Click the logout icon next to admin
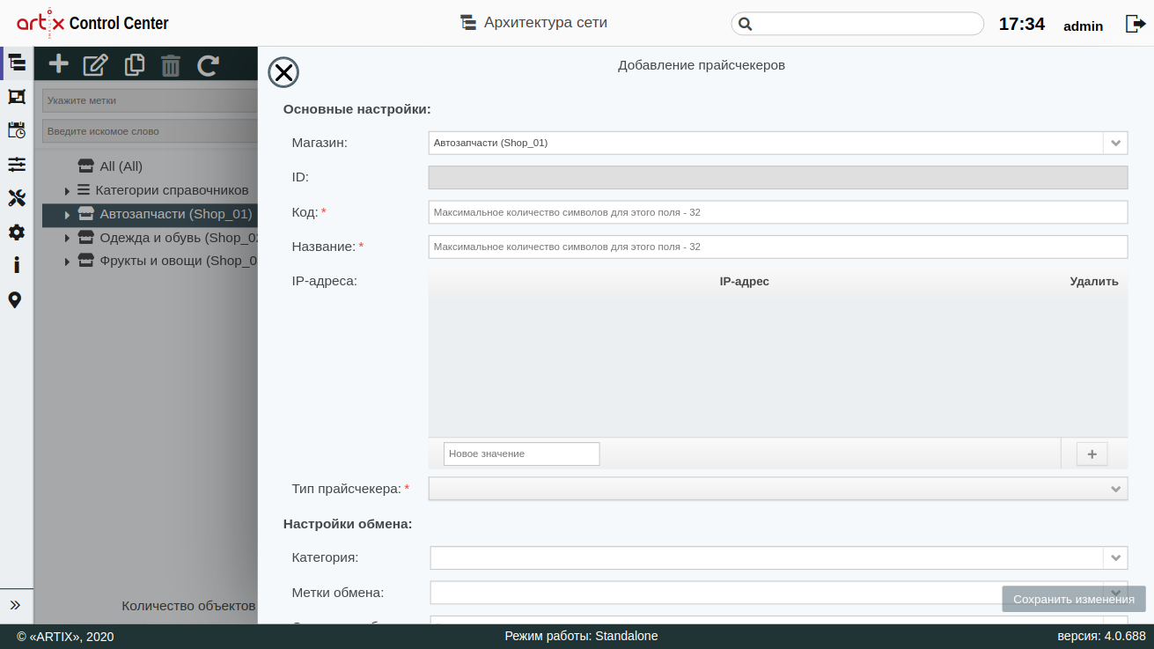The height and width of the screenshot is (649, 1154). [x=1135, y=24]
